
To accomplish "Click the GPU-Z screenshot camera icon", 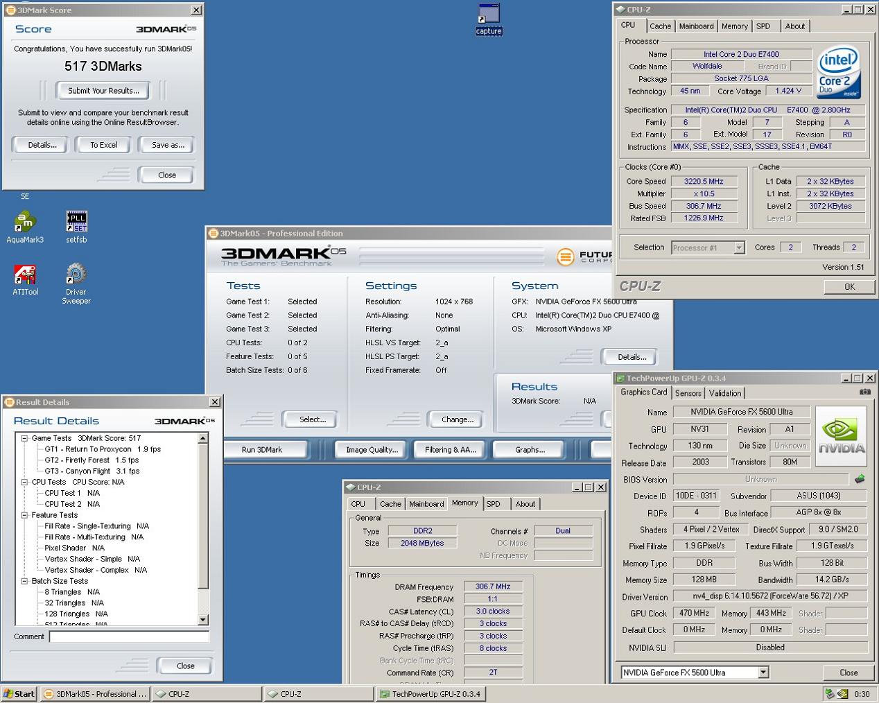I will [x=865, y=392].
